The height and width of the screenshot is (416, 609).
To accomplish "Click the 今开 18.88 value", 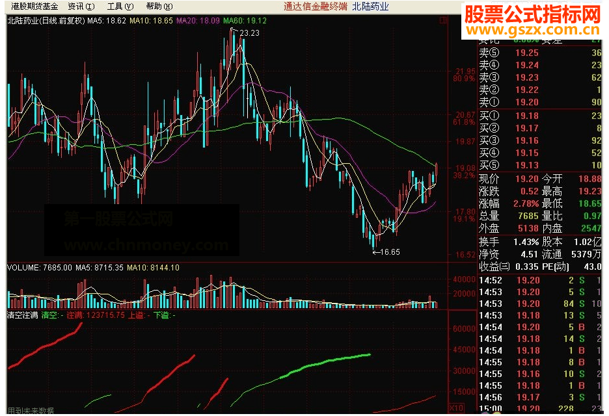I will (x=590, y=179).
